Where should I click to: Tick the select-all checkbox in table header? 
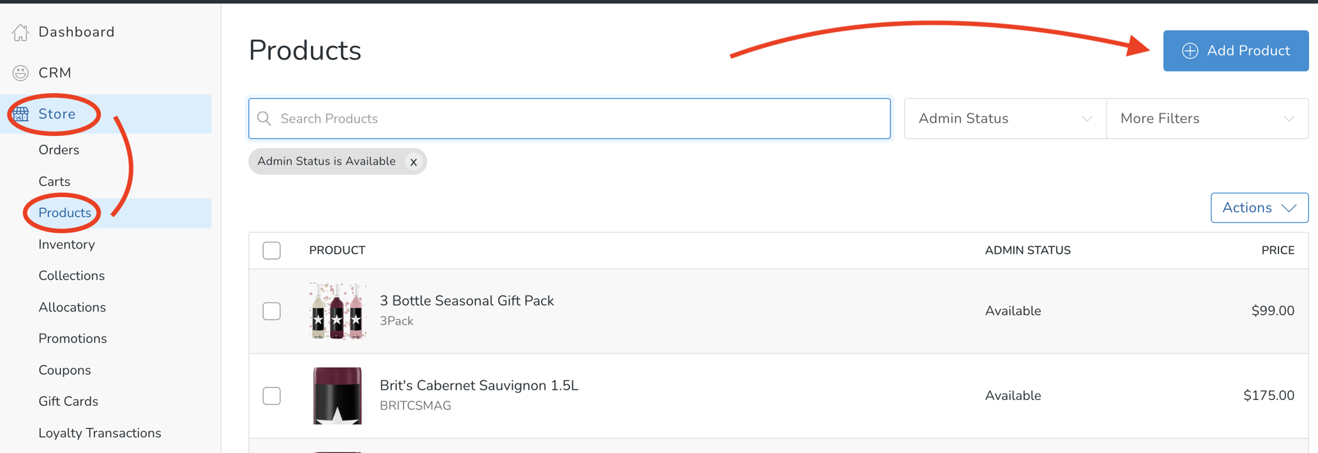[x=271, y=250]
